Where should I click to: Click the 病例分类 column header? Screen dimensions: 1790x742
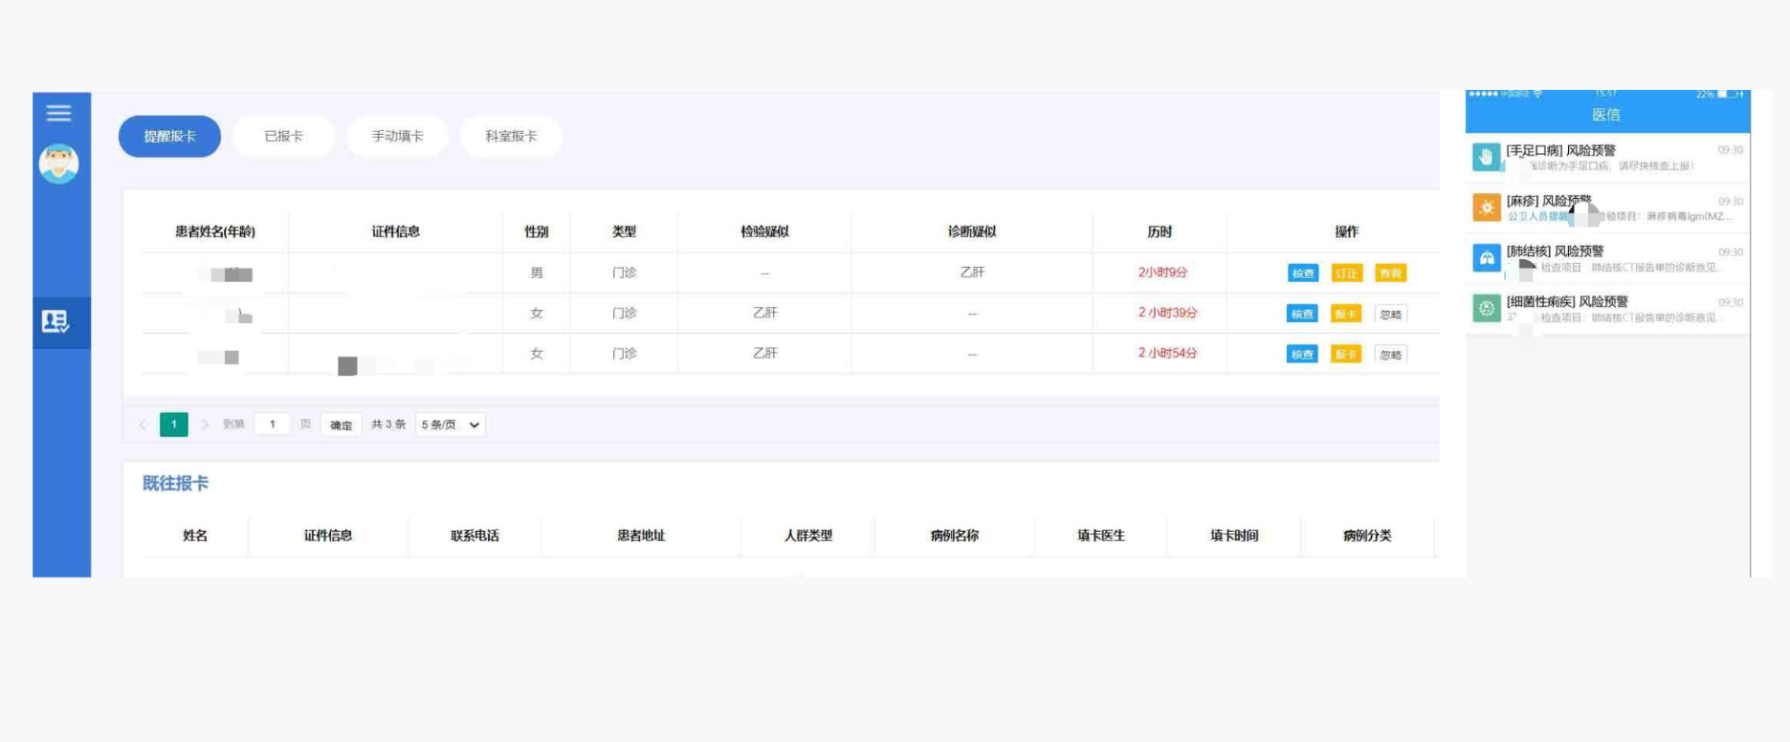coord(1367,535)
